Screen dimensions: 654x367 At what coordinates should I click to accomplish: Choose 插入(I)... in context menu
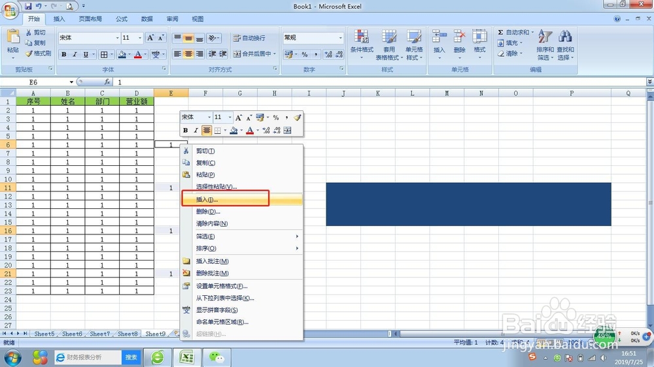(241, 200)
